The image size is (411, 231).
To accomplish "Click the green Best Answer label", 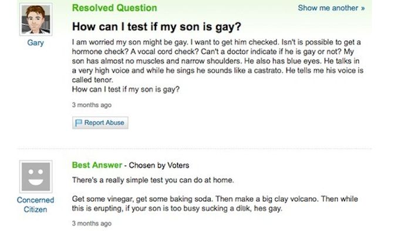I will 97,165.
